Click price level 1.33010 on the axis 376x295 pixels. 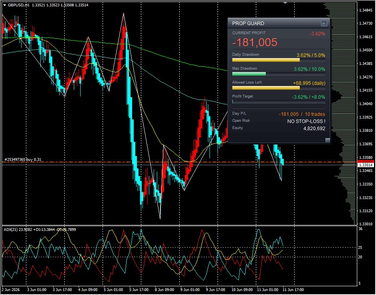[x=366, y=224]
